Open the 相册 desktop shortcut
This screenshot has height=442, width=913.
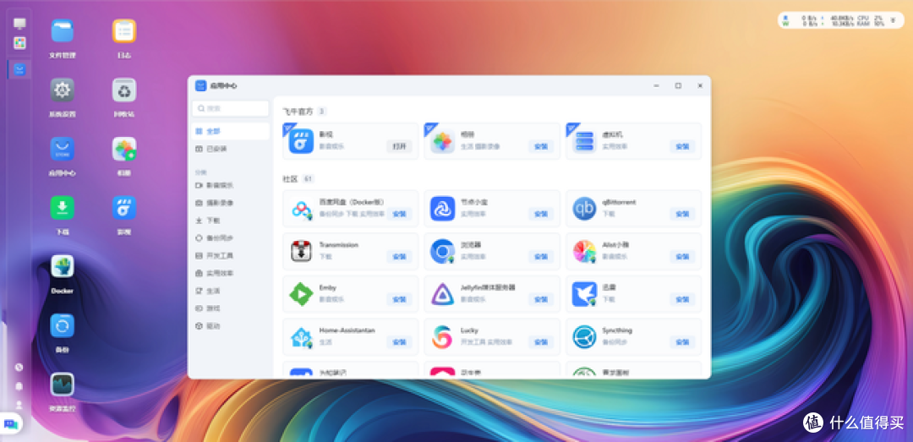click(x=124, y=149)
